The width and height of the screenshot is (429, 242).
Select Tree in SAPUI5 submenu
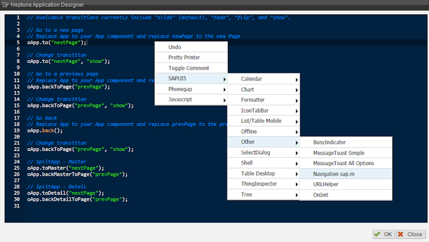pos(263,194)
